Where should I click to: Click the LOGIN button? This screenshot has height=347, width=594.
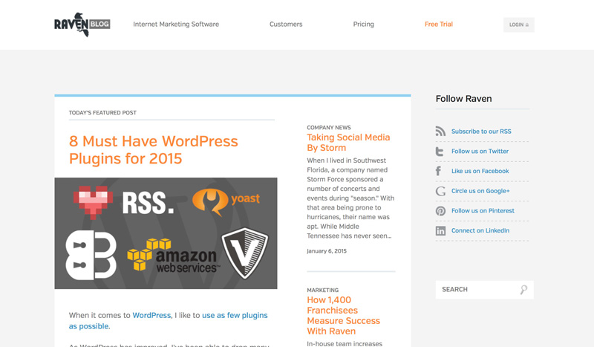coord(518,25)
